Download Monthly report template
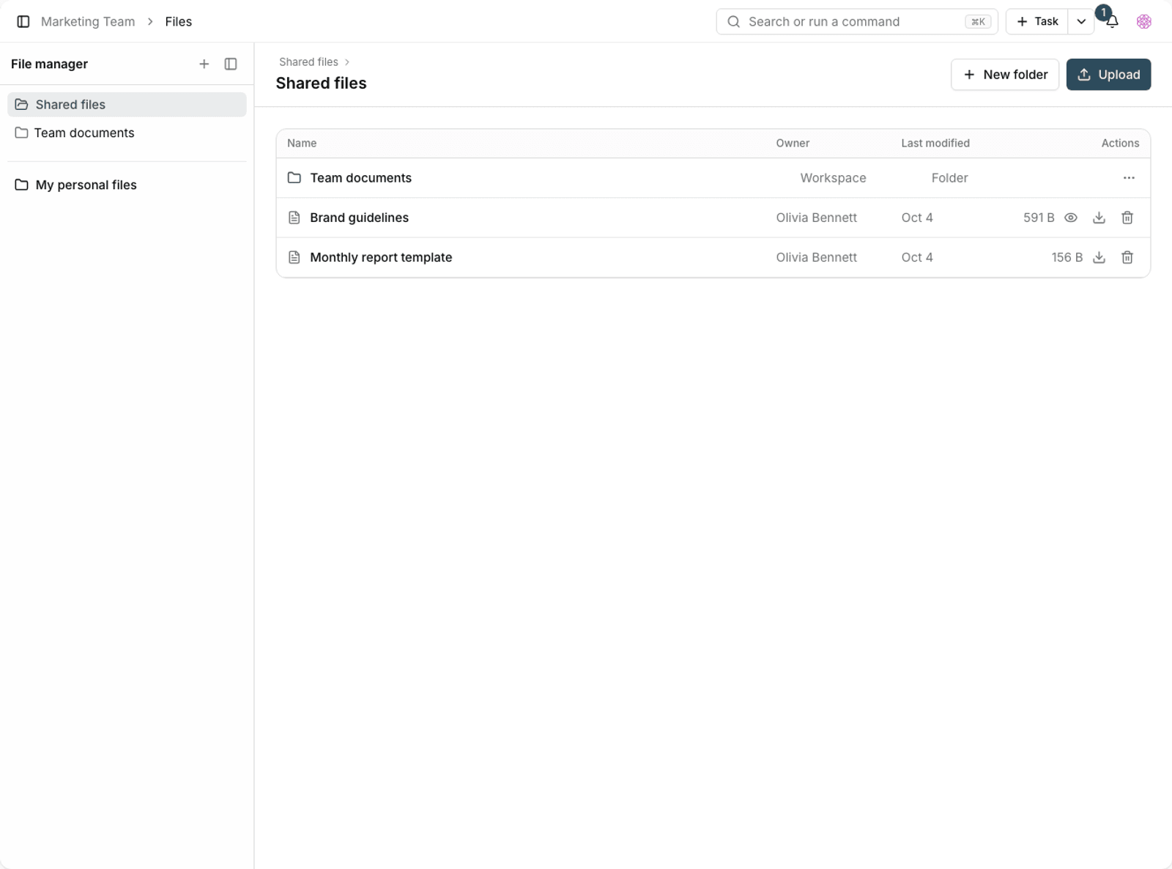Screen dimensions: 1172x869 click(x=1099, y=257)
